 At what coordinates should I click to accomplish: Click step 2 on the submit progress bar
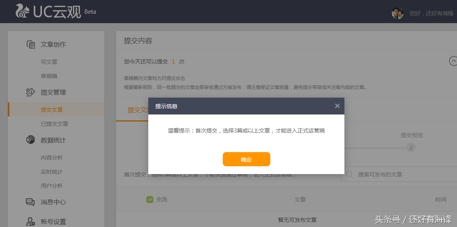click(411, 147)
